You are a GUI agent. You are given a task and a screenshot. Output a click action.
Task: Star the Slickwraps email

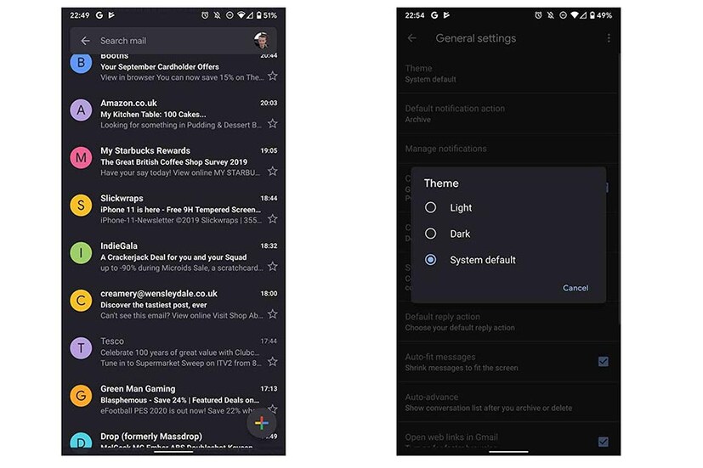[273, 219]
